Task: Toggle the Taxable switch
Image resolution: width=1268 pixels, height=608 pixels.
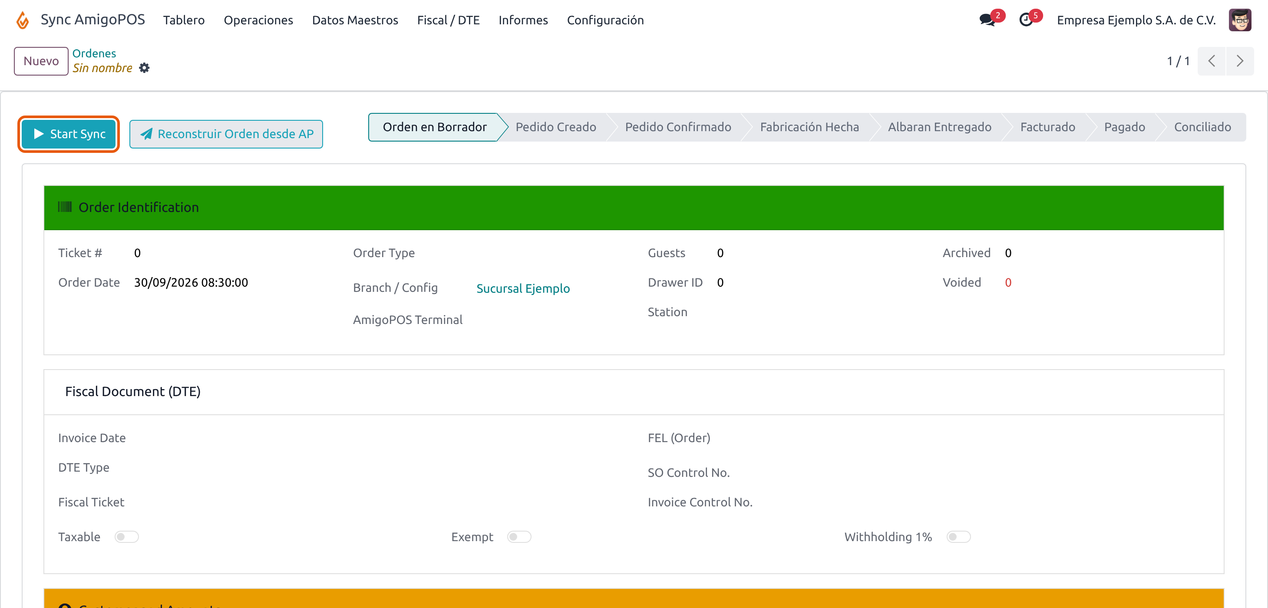Action: click(x=126, y=537)
